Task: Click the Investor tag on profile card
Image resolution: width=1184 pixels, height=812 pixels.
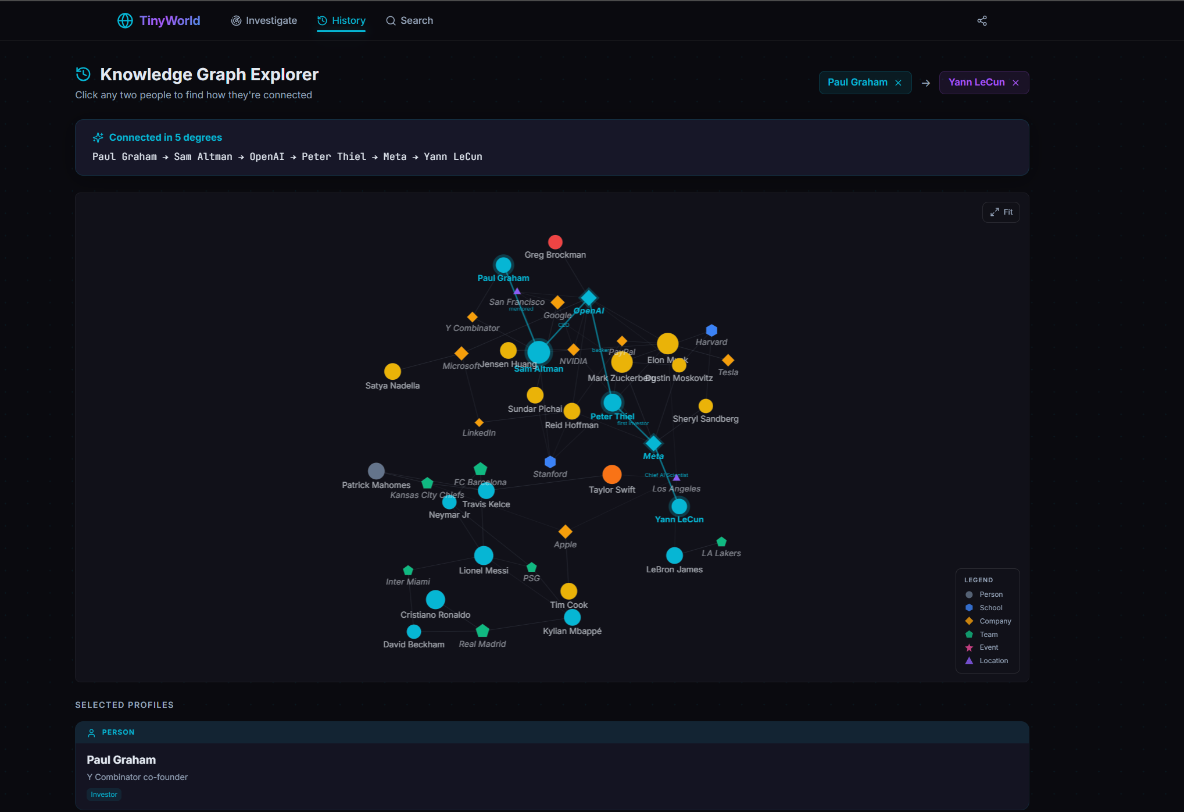Action: (104, 795)
